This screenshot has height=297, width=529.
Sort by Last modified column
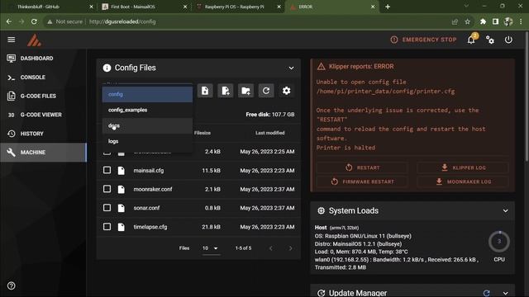point(270,133)
